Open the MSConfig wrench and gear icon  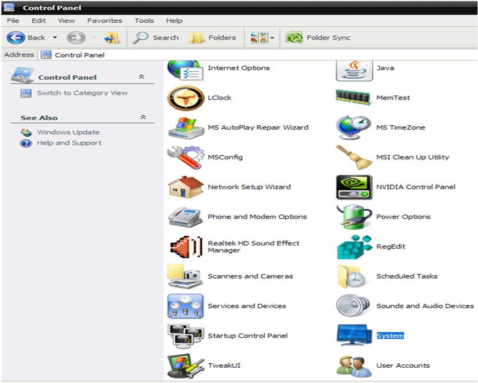[x=186, y=157]
